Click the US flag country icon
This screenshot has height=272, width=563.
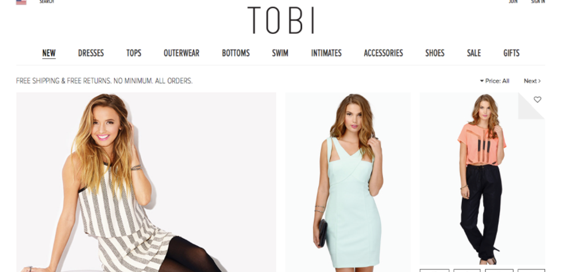[x=21, y=2]
